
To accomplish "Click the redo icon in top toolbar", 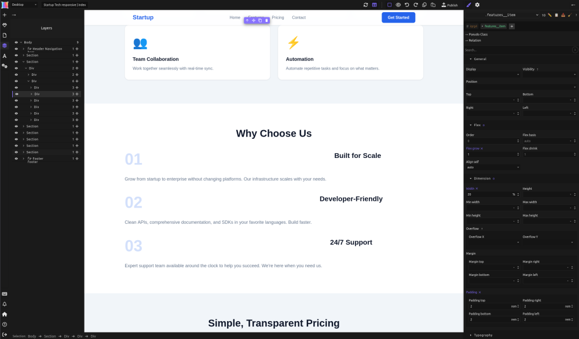I will (x=415, y=5).
